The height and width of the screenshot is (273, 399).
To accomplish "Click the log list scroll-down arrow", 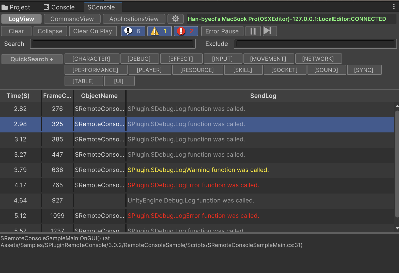I will [397, 228].
